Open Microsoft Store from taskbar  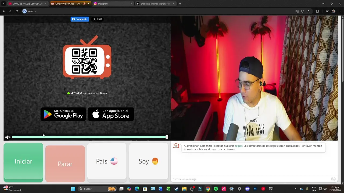click(145, 189)
